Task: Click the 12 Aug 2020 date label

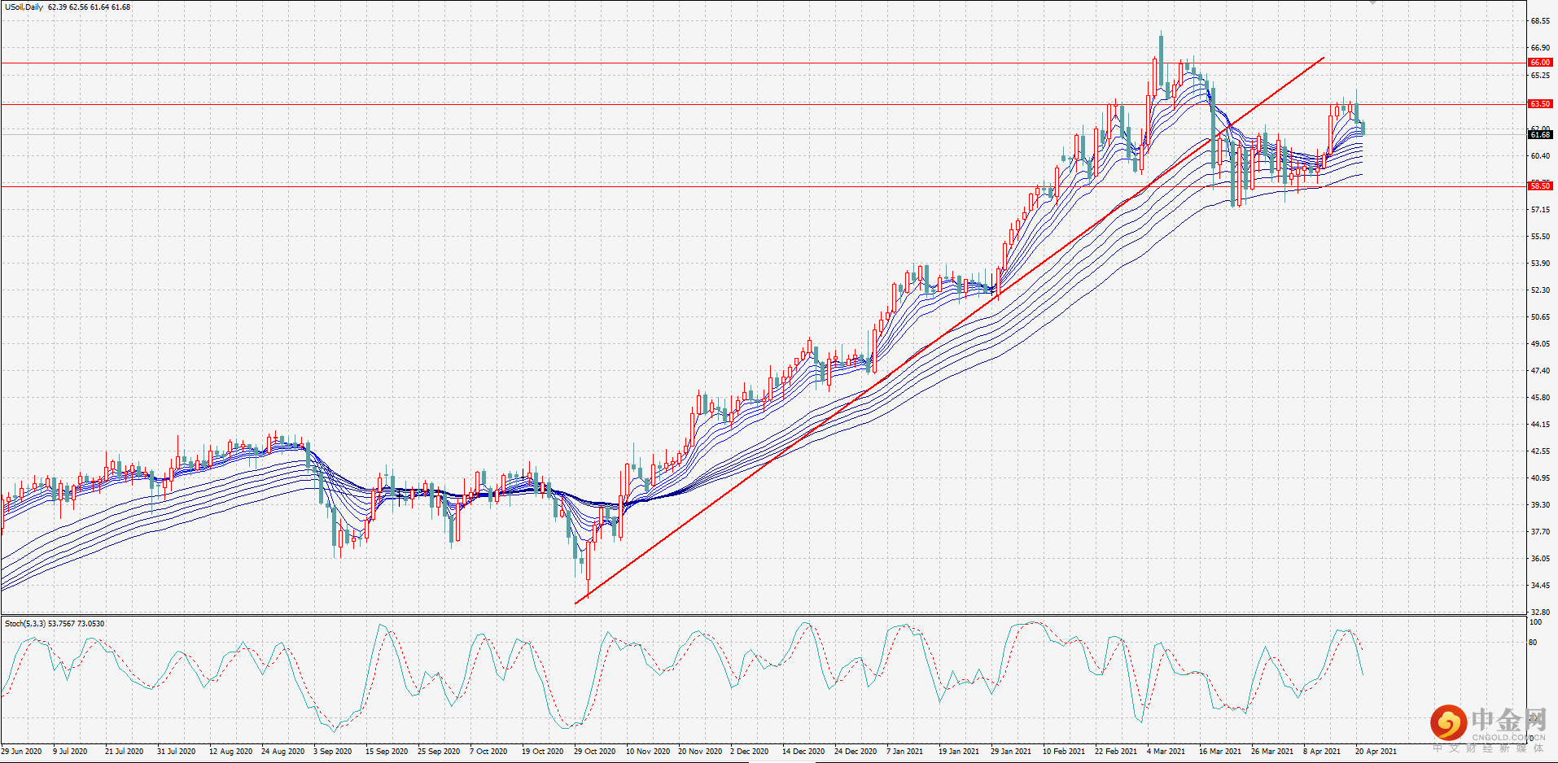Action: pyautogui.click(x=230, y=752)
